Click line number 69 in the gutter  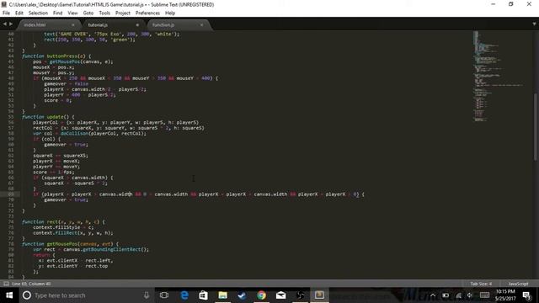(x=11, y=194)
